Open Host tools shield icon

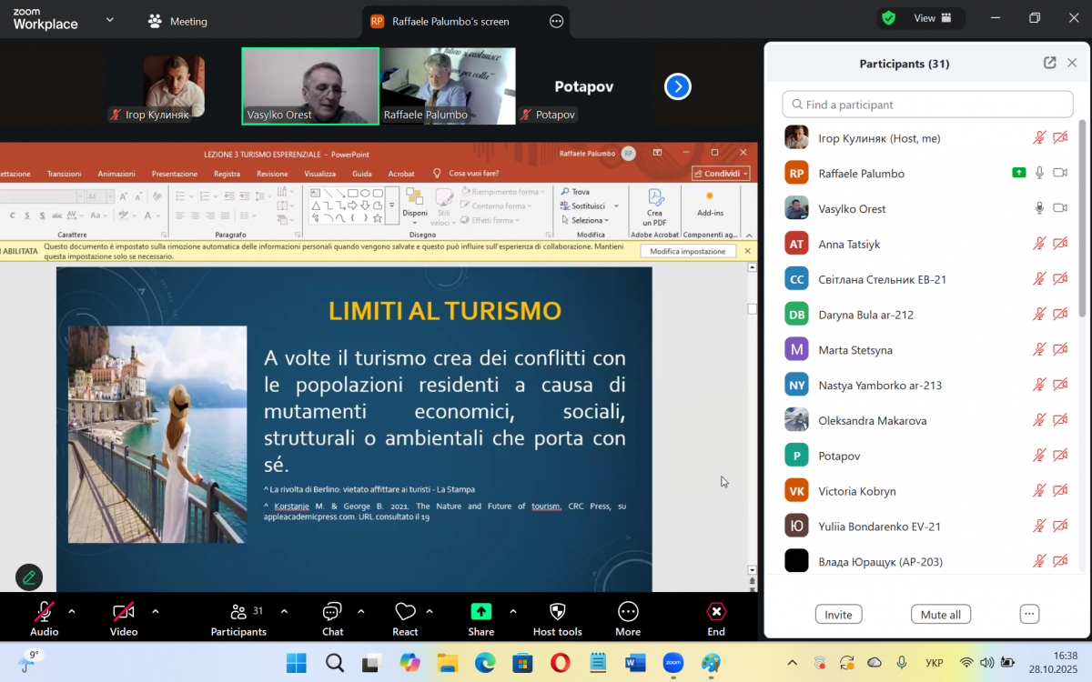coord(558,612)
